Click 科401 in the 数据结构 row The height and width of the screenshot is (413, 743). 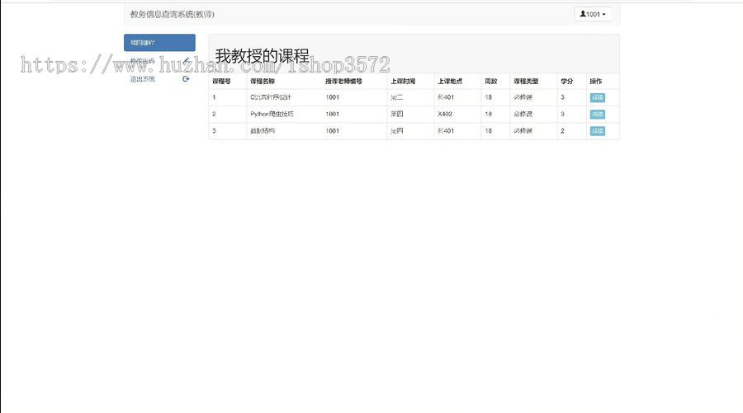tap(446, 130)
